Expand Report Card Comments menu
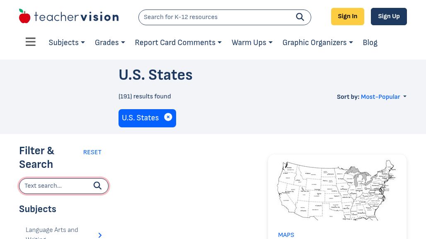Viewport: 426px width, 239px height. (178, 43)
